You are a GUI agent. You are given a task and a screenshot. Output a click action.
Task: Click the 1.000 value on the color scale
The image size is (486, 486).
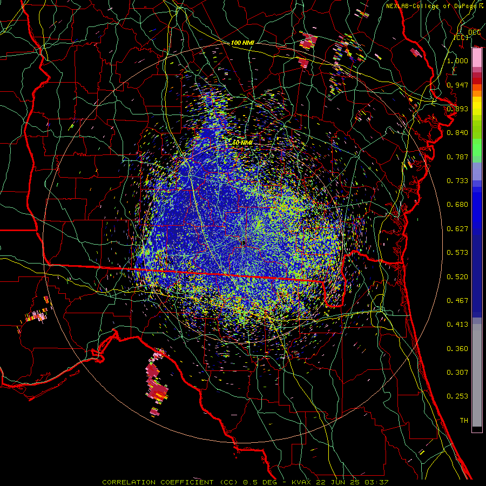[457, 60]
